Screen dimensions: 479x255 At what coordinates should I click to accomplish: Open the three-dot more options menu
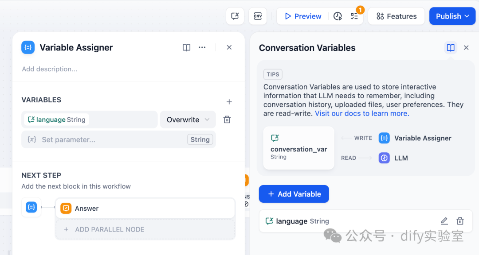[x=202, y=47]
